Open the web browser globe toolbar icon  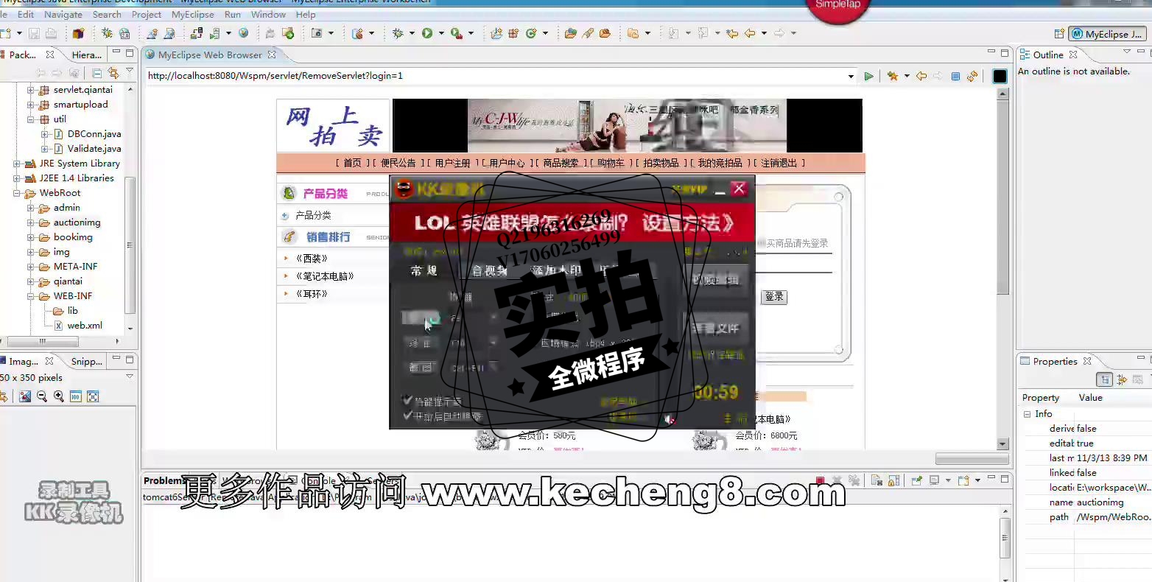[x=244, y=33]
